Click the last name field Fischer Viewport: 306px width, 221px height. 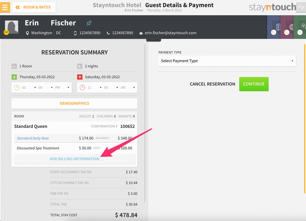coord(63,23)
